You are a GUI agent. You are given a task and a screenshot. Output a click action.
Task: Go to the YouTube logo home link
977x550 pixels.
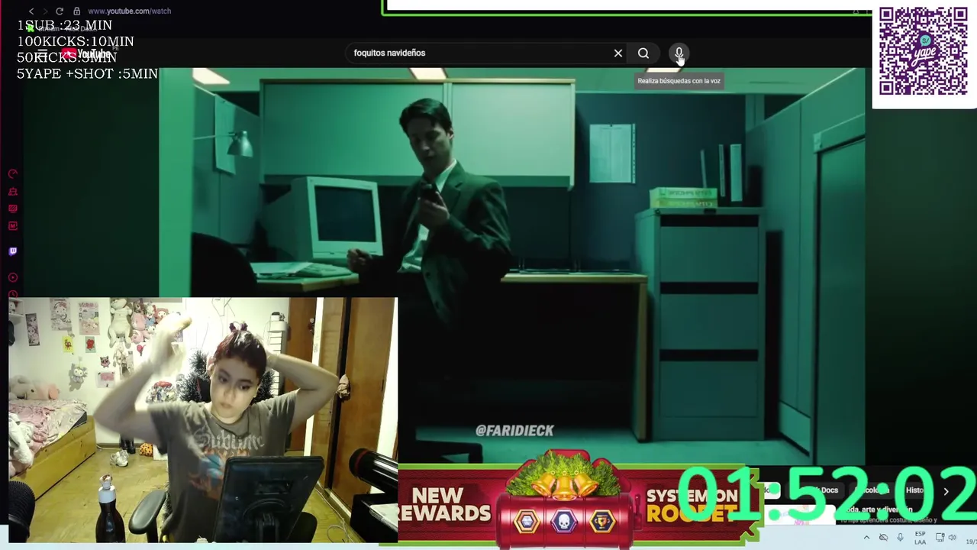(86, 53)
